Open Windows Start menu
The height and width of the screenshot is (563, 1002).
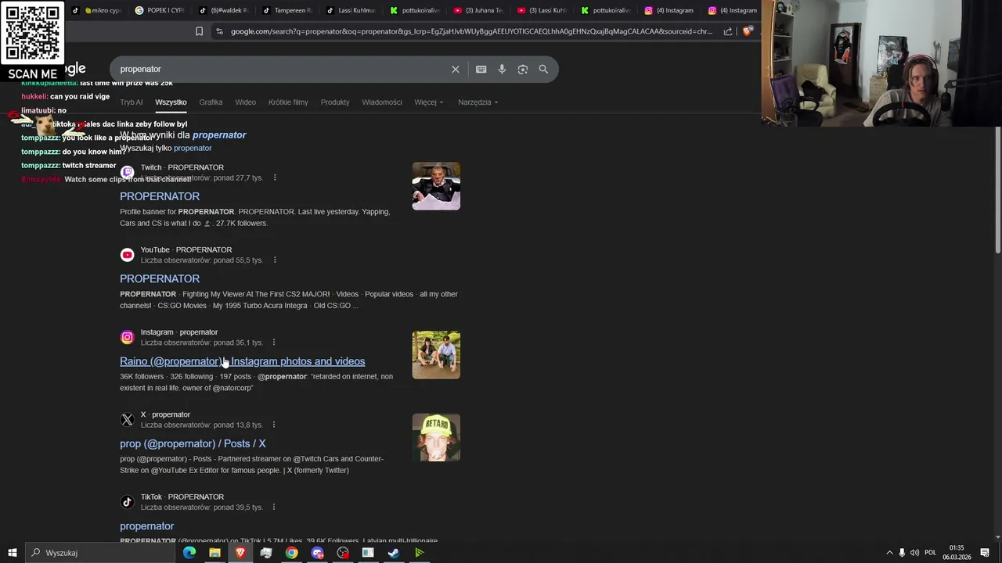coord(12,553)
